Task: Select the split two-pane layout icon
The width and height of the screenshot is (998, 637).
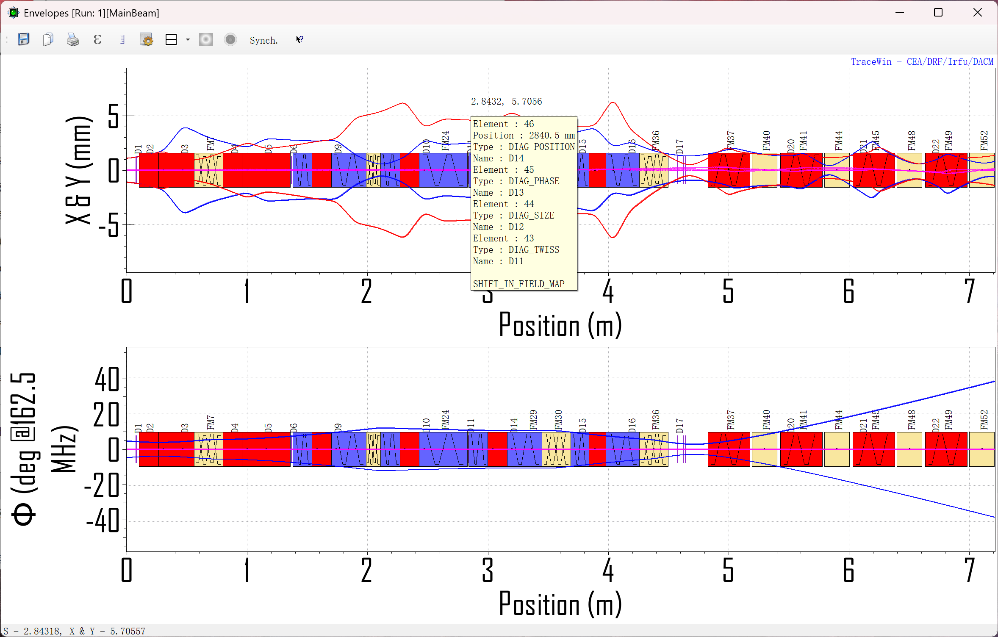Action: coord(171,40)
